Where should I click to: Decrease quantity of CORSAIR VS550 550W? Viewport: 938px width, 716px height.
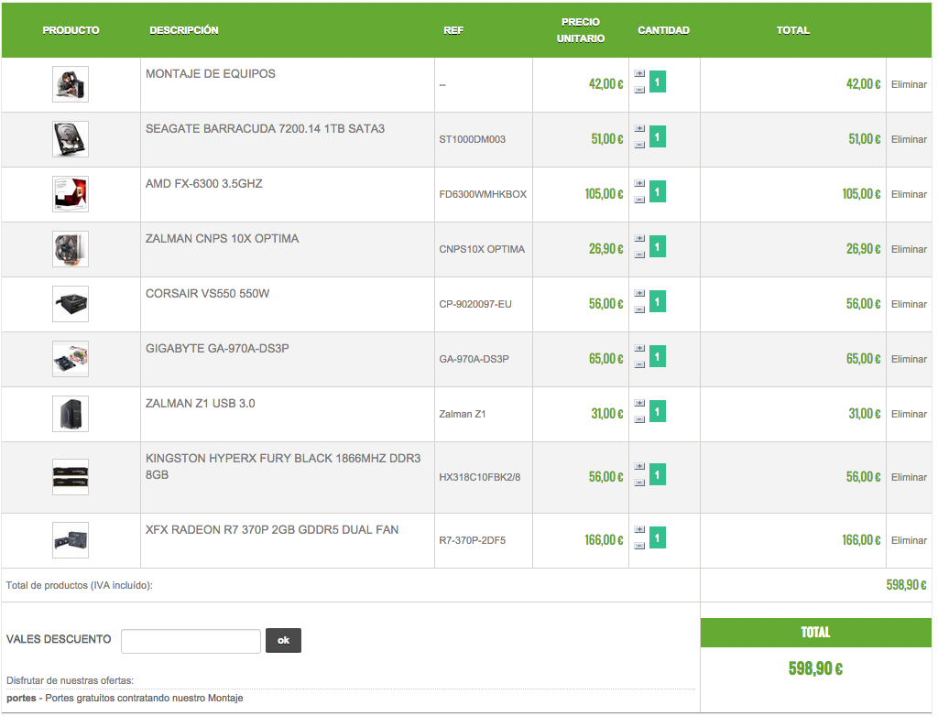click(639, 309)
